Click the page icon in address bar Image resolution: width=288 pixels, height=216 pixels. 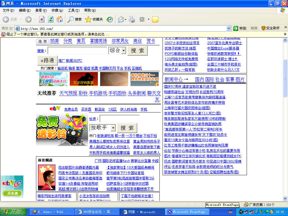pos(18,28)
